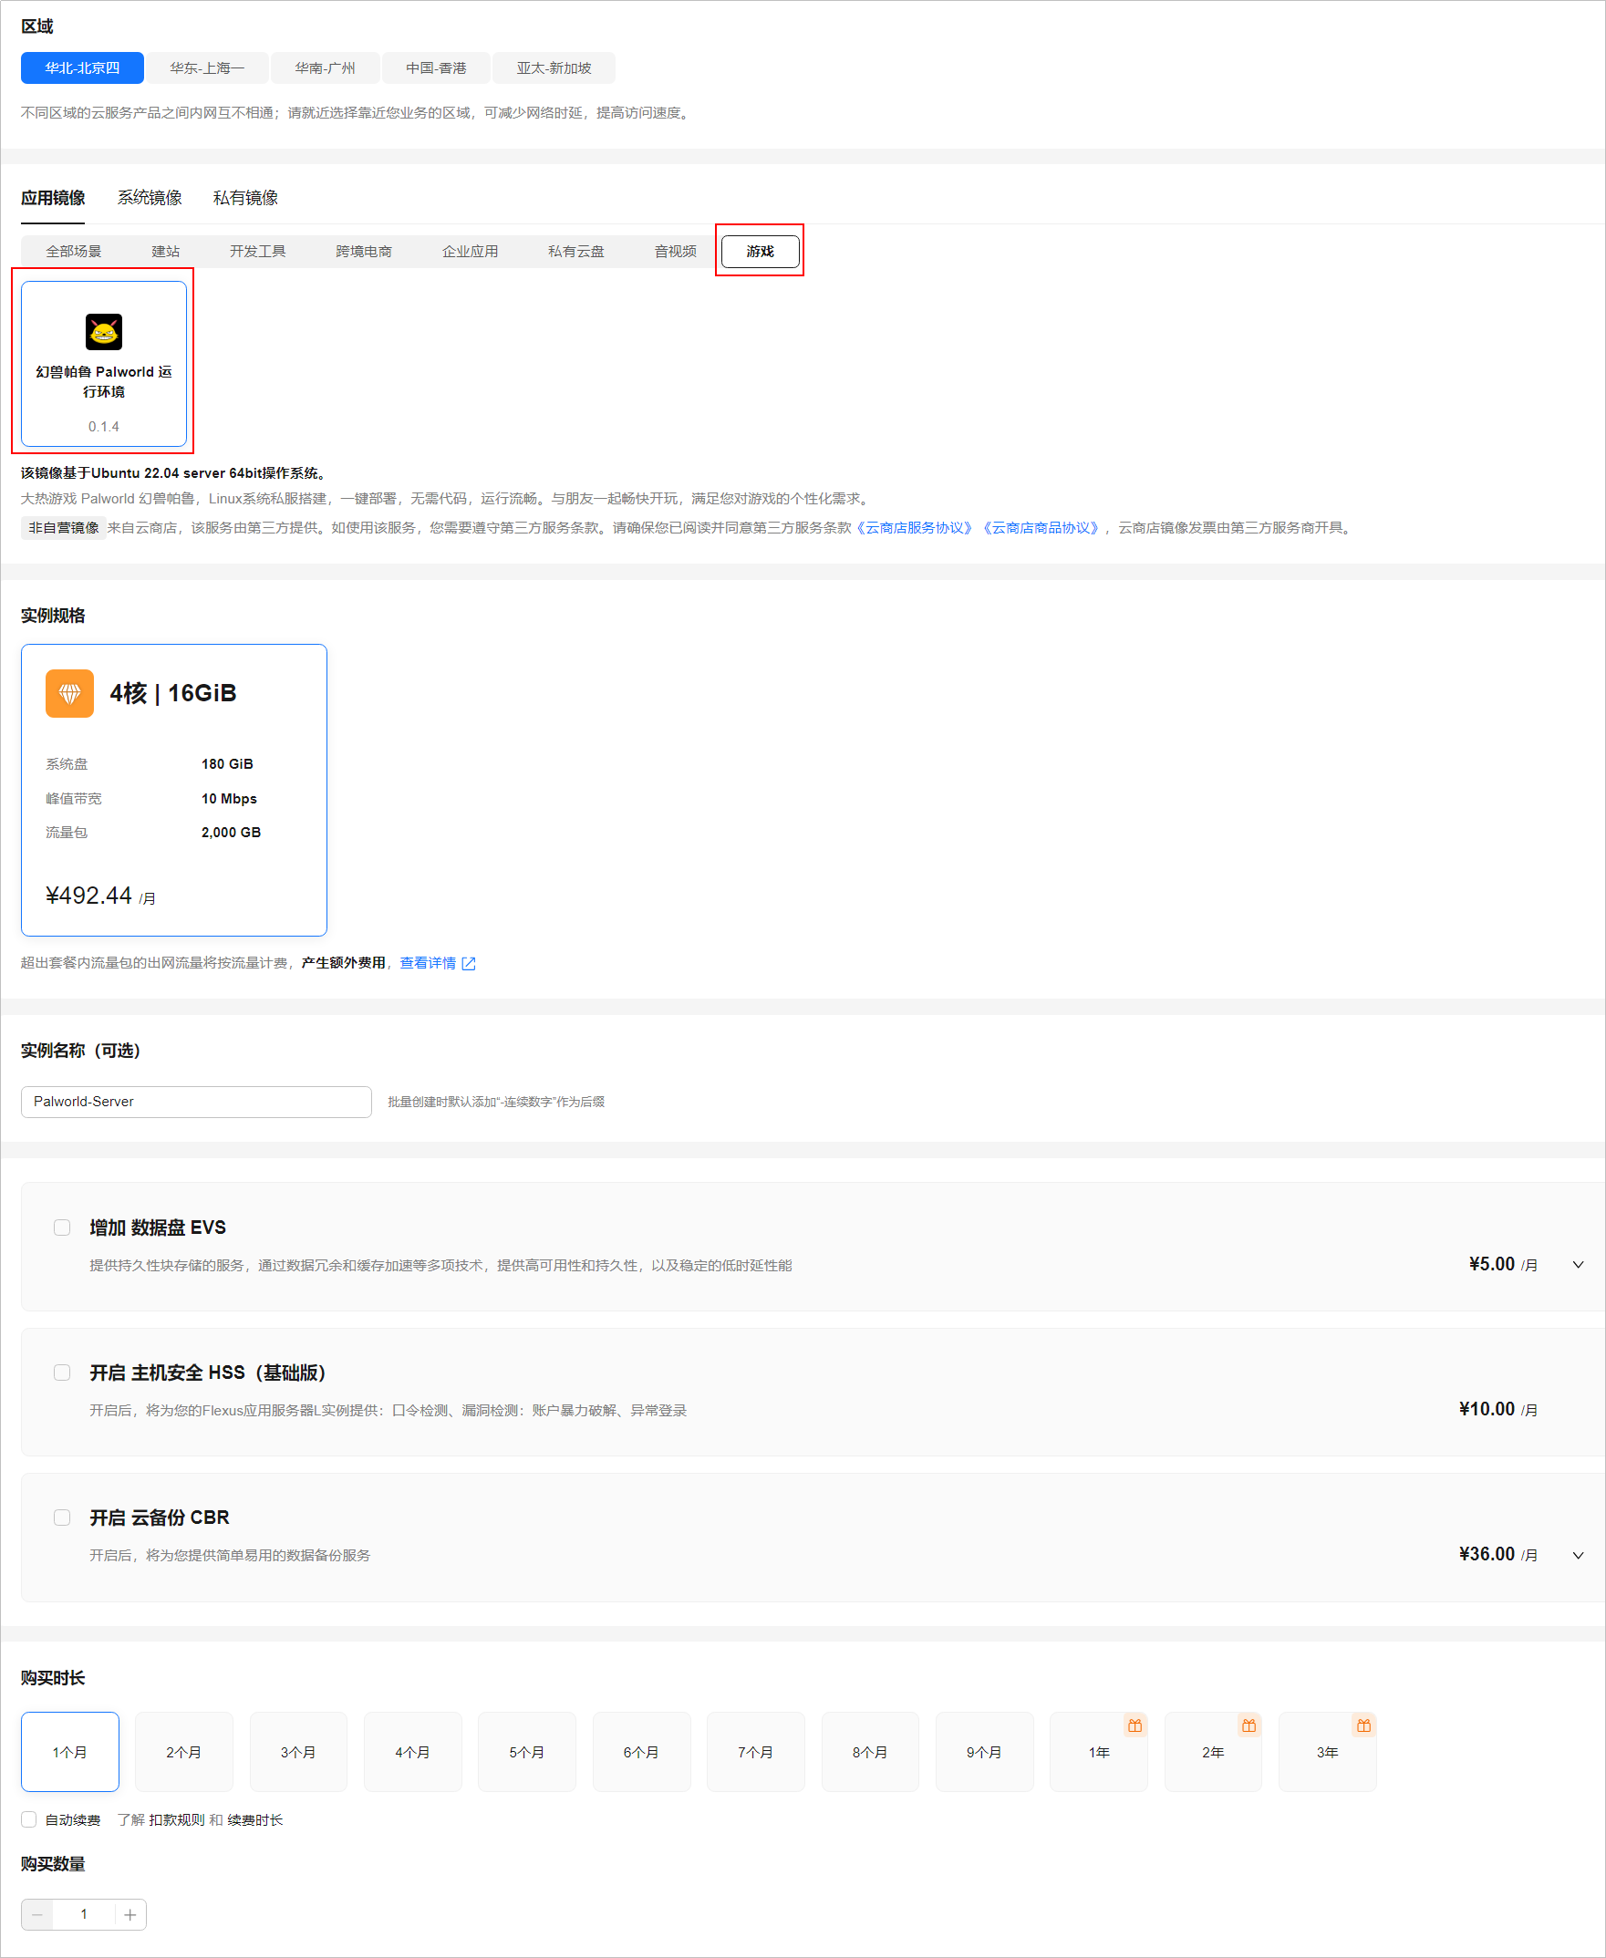Open the 扣款规则 link
1606x1958 pixels.
[178, 1820]
